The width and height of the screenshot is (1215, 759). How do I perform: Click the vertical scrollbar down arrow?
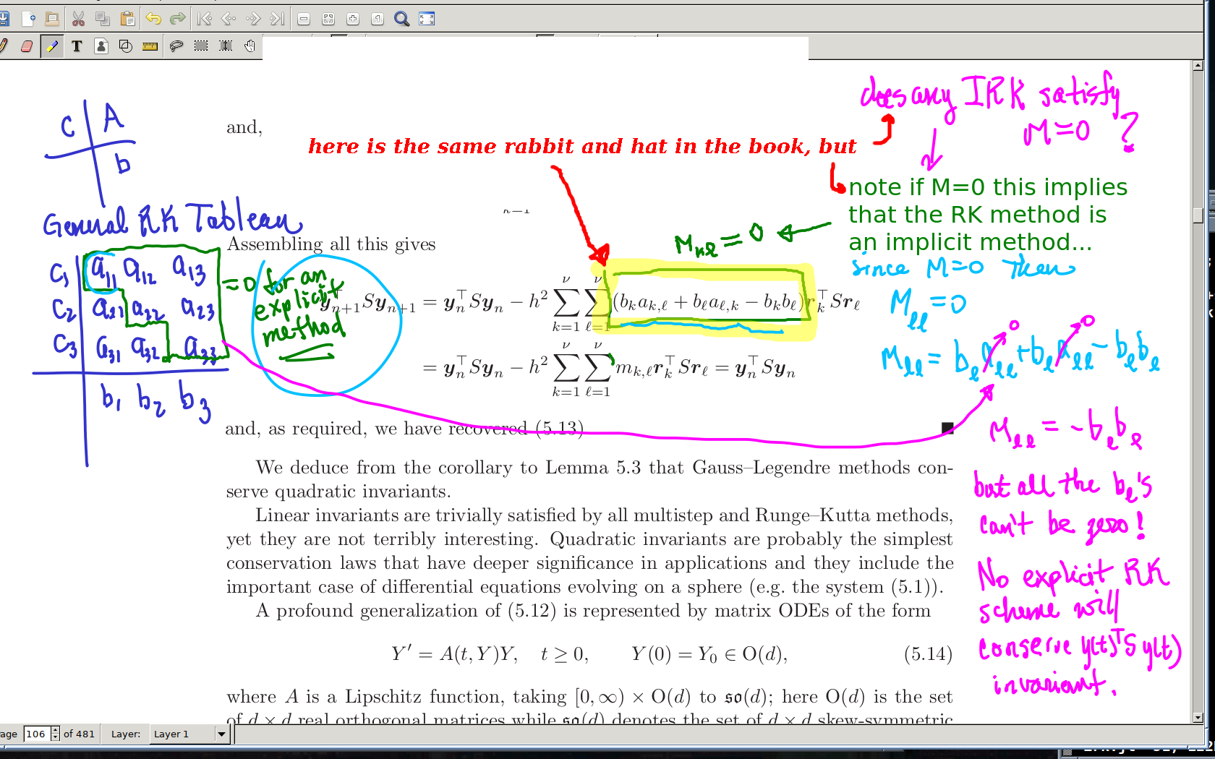(x=1198, y=718)
